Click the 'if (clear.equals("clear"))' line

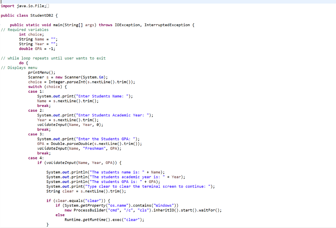[x=78, y=201]
